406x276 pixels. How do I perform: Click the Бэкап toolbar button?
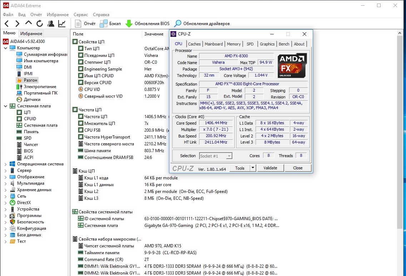110,24
